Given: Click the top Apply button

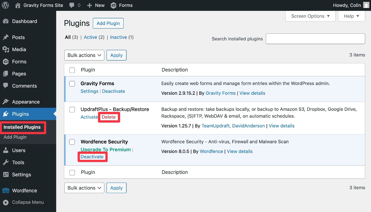Looking at the screenshot, I should (x=116, y=55).
